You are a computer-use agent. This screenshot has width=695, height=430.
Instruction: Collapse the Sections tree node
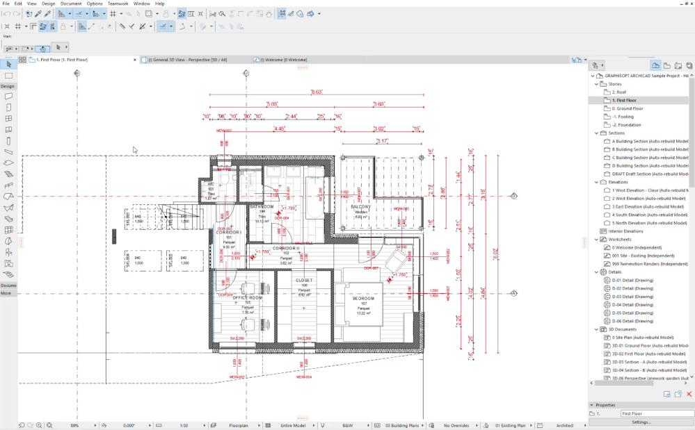597,133
